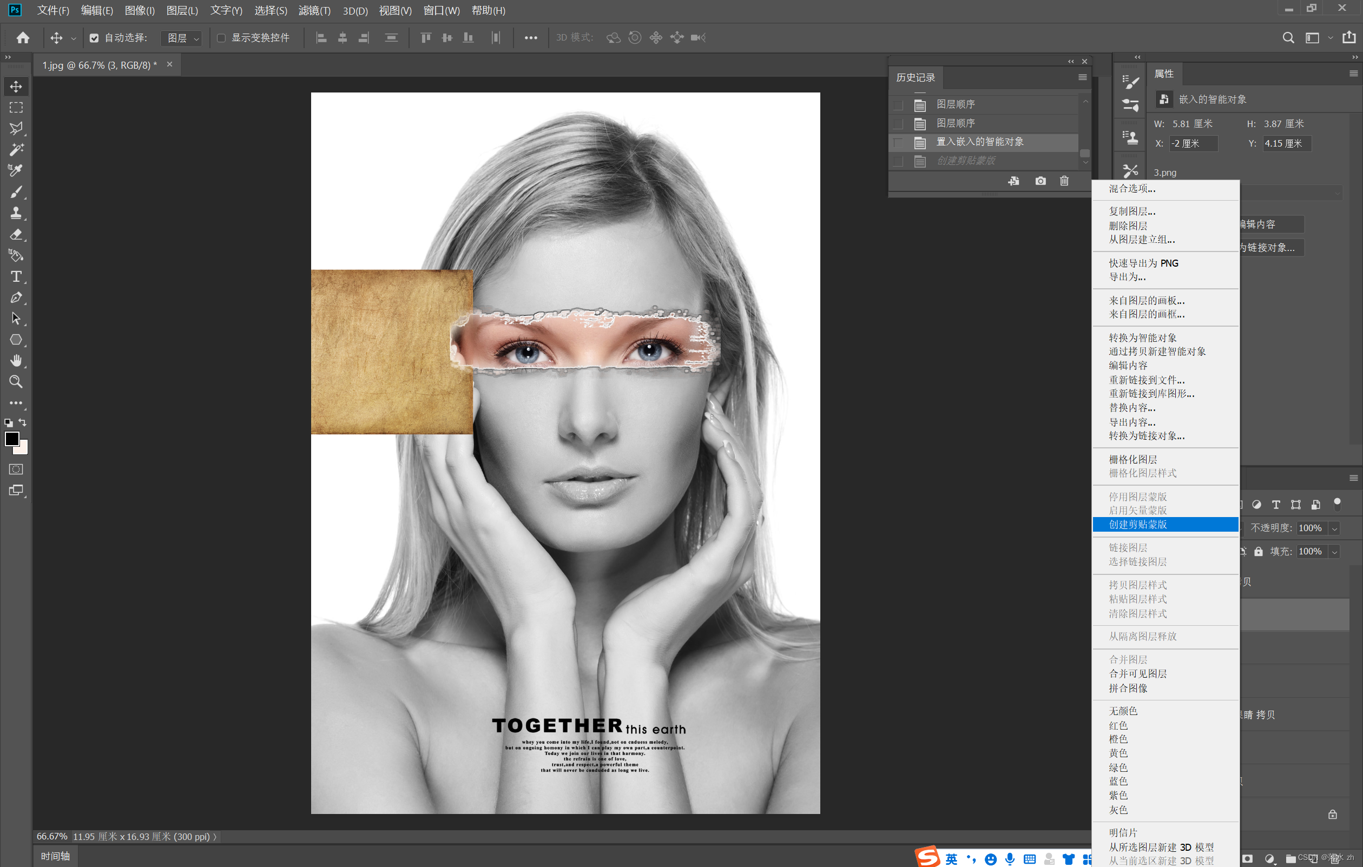Viewport: 1363px width, 867px height.
Task: Uncheck the 自动选择 checkbox
Action: tap(94, 38)
